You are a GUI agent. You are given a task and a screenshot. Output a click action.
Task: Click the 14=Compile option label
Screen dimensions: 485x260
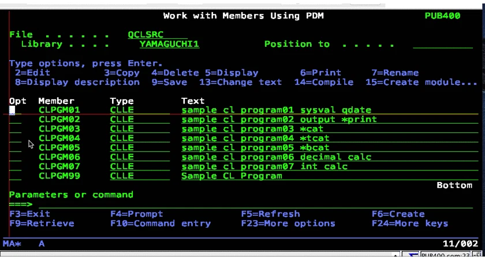click(x=323, y=82)
